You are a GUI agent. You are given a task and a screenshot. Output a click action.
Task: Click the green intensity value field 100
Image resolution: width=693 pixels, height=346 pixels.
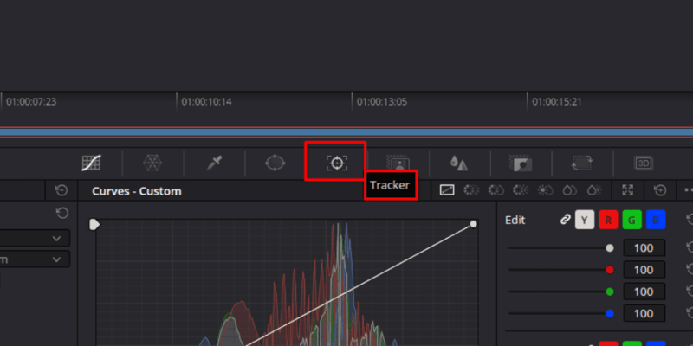[644, 292]
